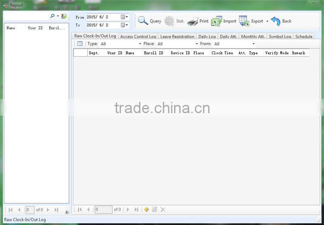Expand the Type filter dropdown
The width and height of the screenshot is (324, 225).
coord(140,44)
